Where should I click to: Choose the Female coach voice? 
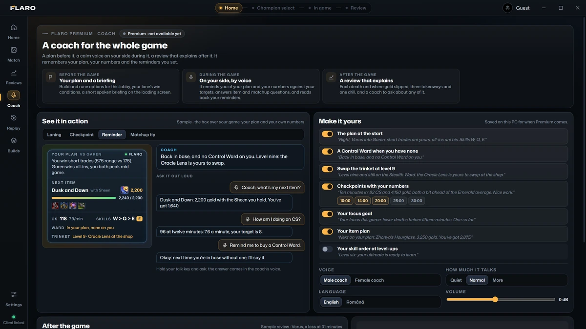[x=369, y=280]
